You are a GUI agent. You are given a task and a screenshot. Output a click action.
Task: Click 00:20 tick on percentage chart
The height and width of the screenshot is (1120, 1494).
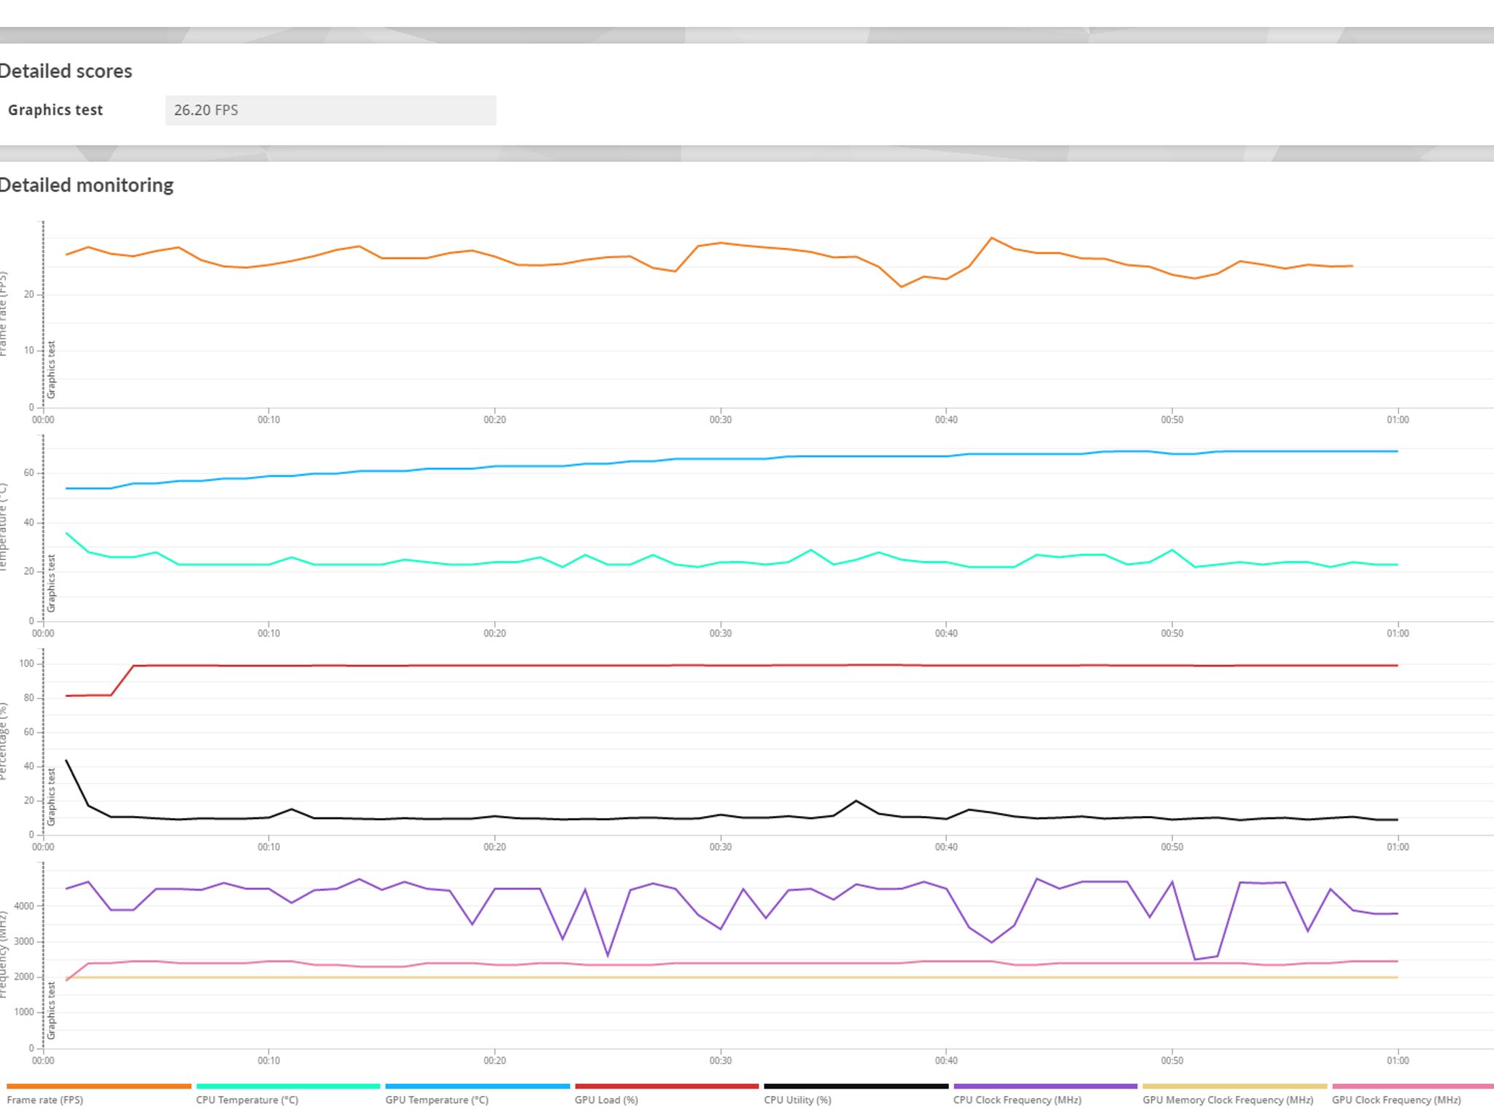495,847
